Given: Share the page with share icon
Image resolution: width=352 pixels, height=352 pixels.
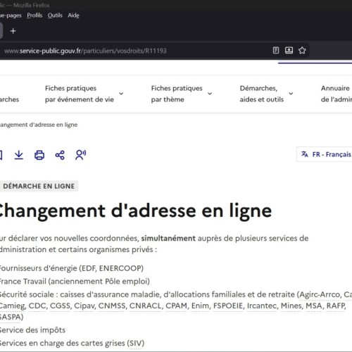Looking at the screenshot, I should tap(60, 155).
